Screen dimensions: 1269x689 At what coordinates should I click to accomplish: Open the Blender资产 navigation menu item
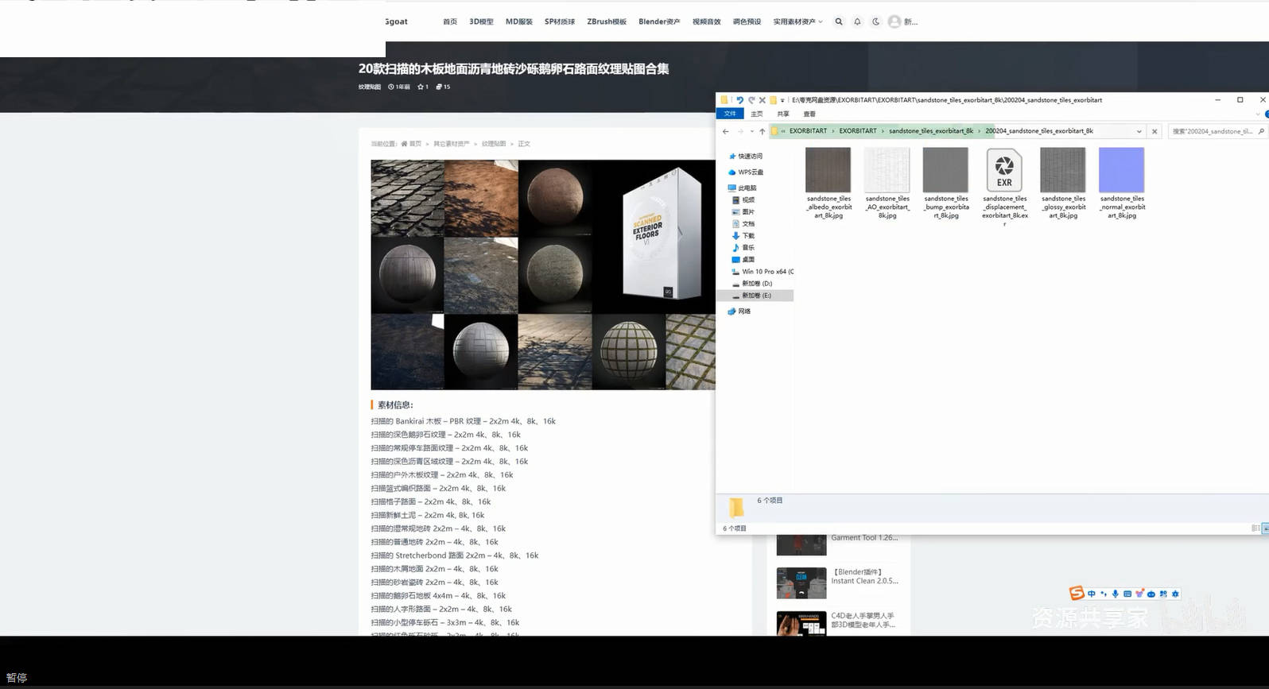658,22
